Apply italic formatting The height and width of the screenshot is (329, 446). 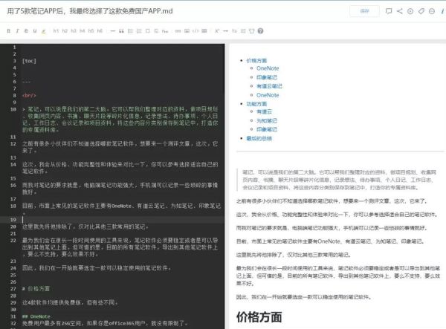(x=17, y=31)
